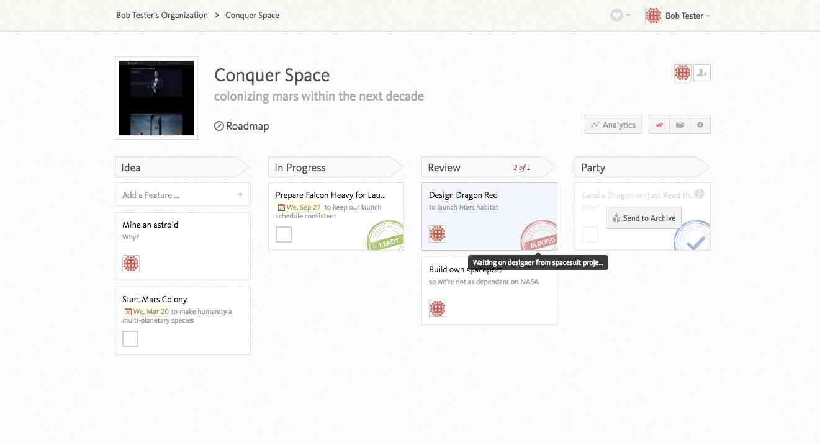The width and height of the screenshot is (820, 443).
Task: Open the Analytics view
Action: tap(613, 124)
